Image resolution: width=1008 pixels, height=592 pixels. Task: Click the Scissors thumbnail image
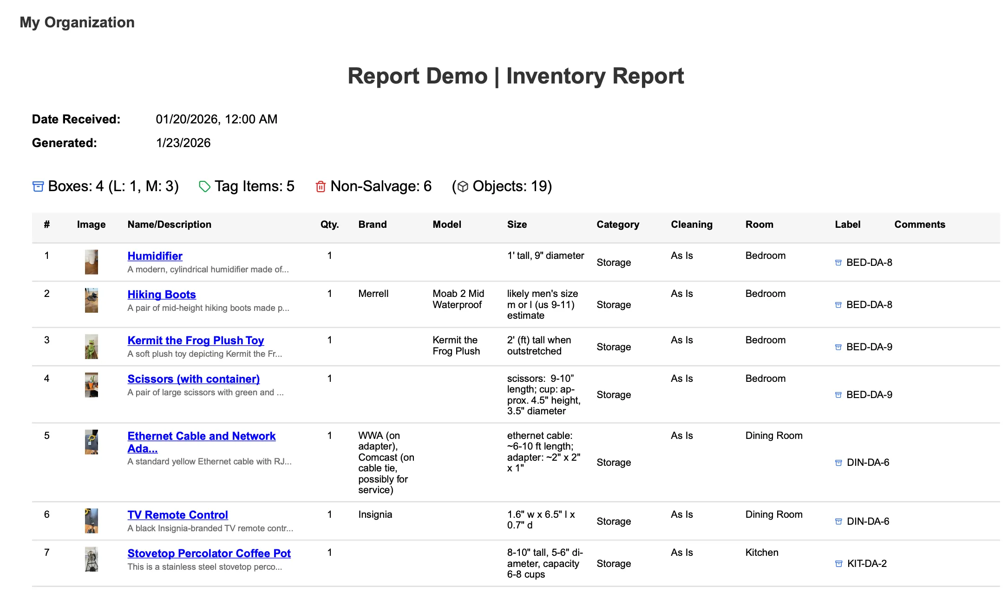(92, 385)
